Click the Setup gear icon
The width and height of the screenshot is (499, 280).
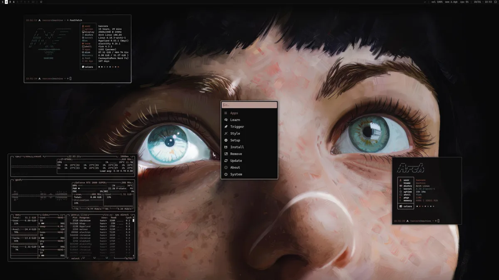click(x=226, y=140)
